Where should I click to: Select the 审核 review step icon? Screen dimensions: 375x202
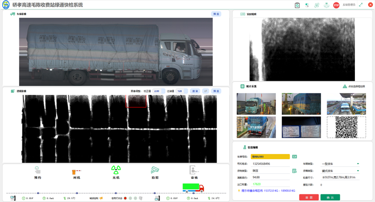click(194, 170)
